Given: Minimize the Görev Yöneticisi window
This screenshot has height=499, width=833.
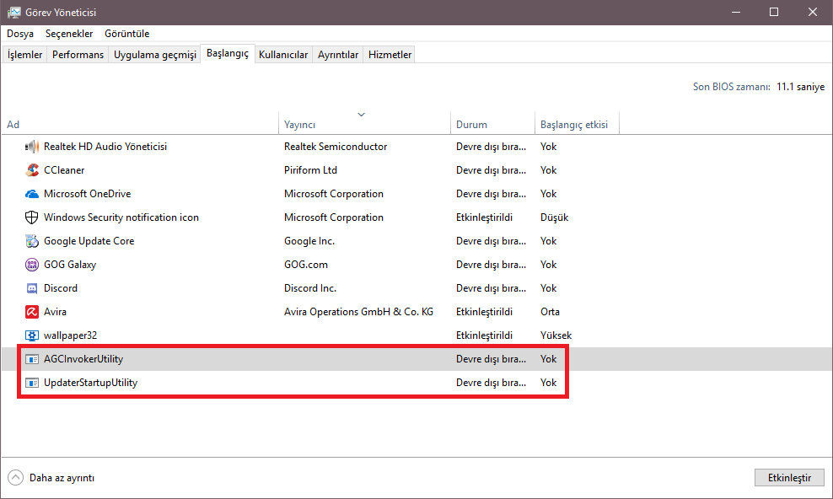Looking at the screenshot, I should pos(736,12).
